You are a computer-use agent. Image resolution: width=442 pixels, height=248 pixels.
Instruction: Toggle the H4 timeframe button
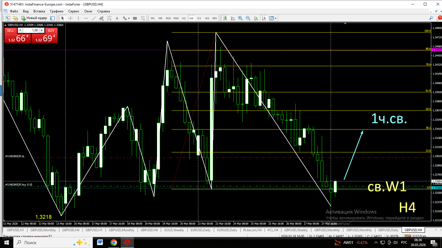coord(191,18)
